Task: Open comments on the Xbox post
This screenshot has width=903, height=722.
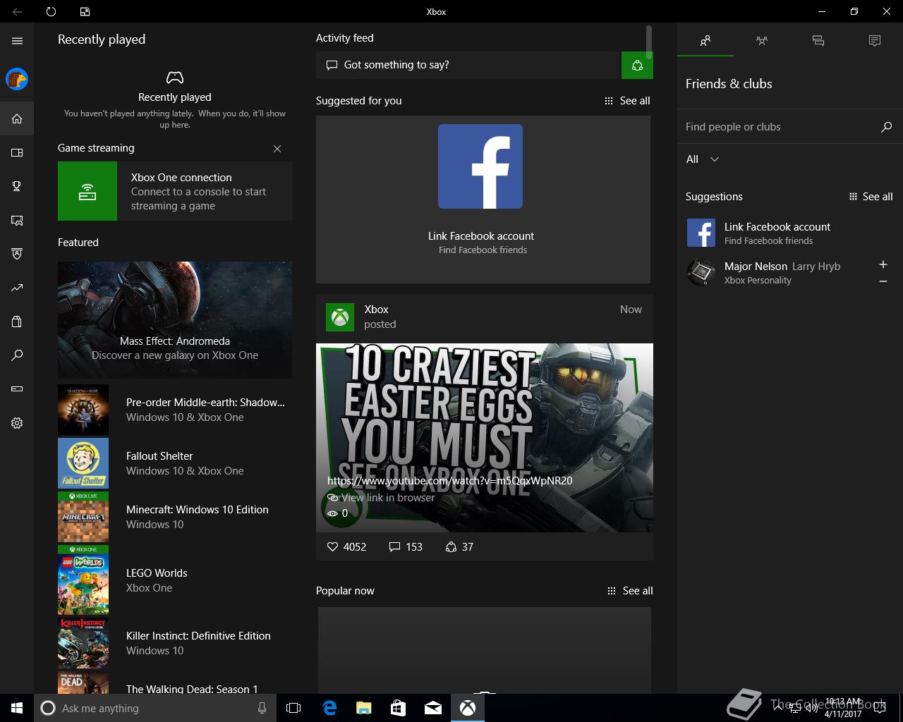Action: 406,546
